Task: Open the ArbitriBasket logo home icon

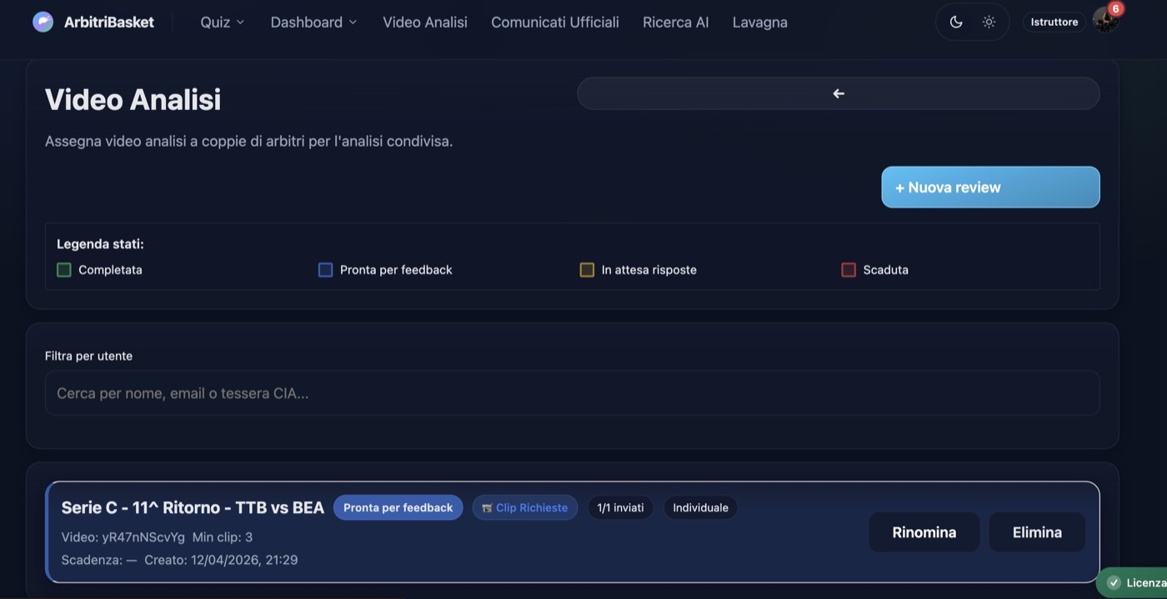Action: pyautogui.click(x=43, y=22)
